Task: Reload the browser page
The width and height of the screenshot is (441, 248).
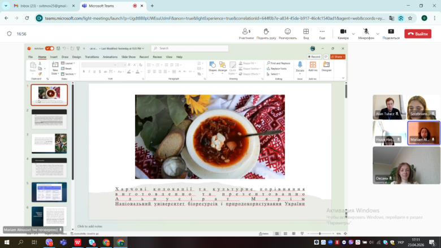Action: (27, 18)
